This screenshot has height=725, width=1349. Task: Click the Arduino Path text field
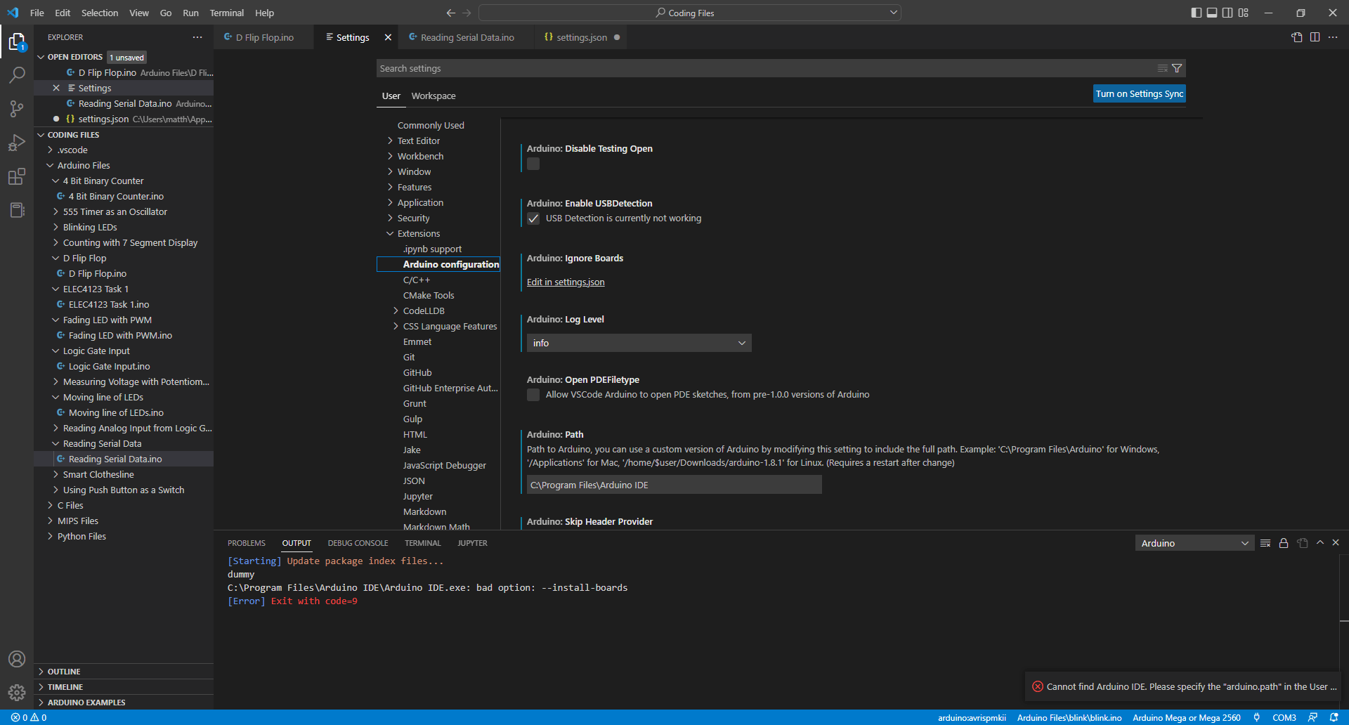[x=674, y=485]
